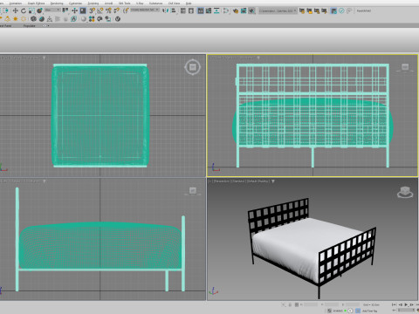Screen dimensions: 419x314
Task: Activate Select and Manipulate tool
Action: pos(74,10)
